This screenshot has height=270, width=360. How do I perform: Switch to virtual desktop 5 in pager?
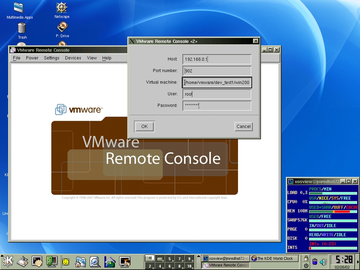pos(169,259)
